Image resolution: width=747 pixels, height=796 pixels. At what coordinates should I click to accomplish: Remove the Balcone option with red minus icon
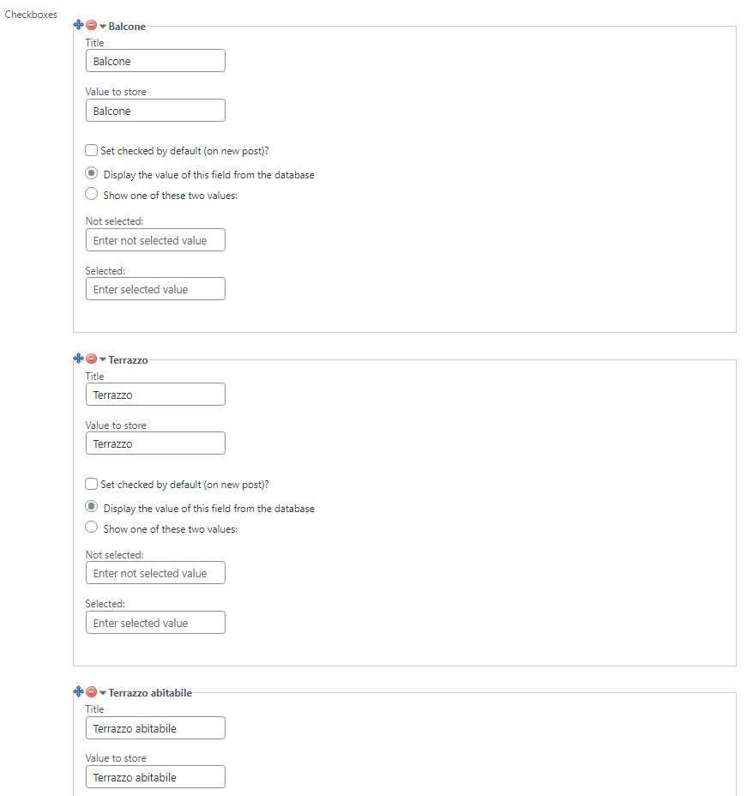92,25
